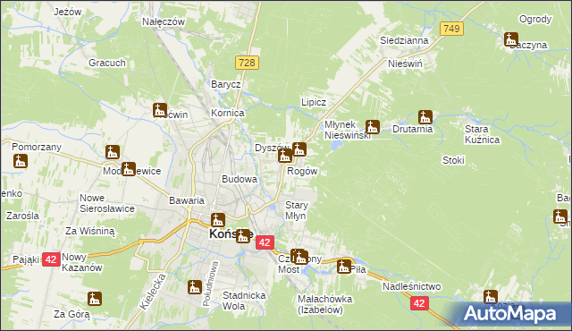Screen dimensions: 572x331
Task: Click church icon near Południowa street
Action: click(x=195, y=287)
